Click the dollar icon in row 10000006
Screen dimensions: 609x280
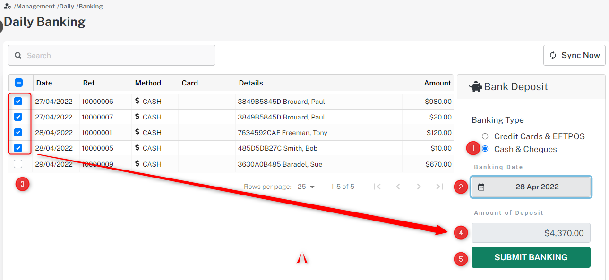pyautogui.click(x=137, y=101)
